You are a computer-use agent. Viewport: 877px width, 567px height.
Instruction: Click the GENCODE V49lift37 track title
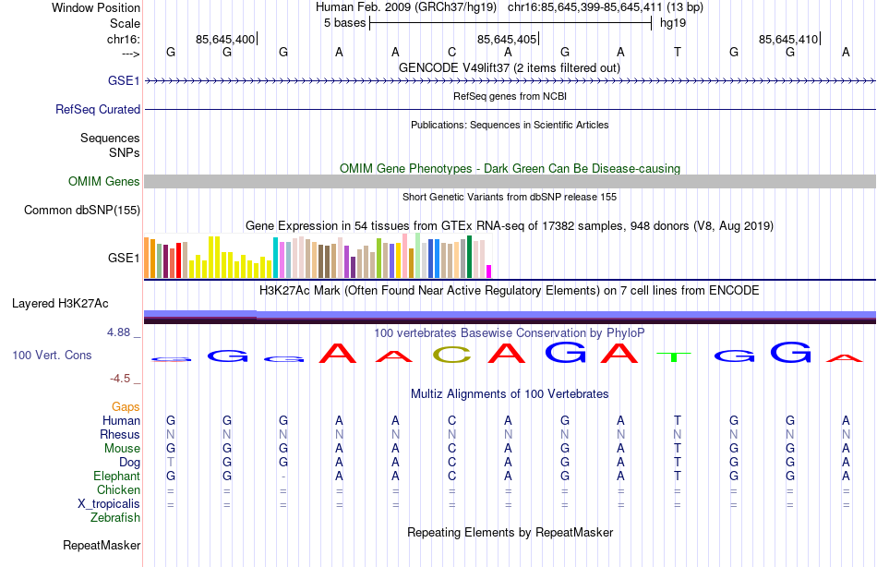point(510,67)
